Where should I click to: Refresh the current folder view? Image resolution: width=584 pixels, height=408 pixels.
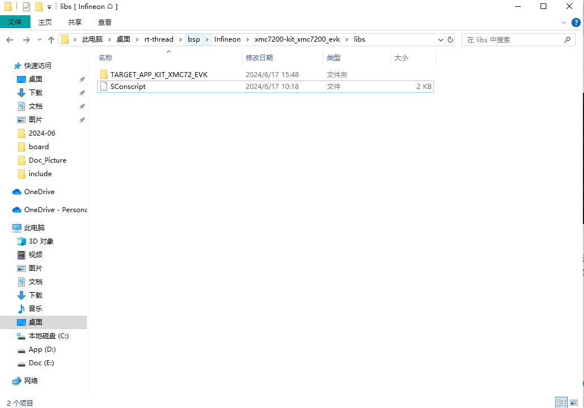(x=450, y=40)
